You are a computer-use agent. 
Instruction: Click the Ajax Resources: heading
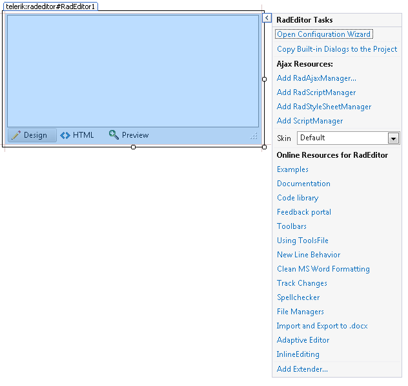click(x=305, y=64)
